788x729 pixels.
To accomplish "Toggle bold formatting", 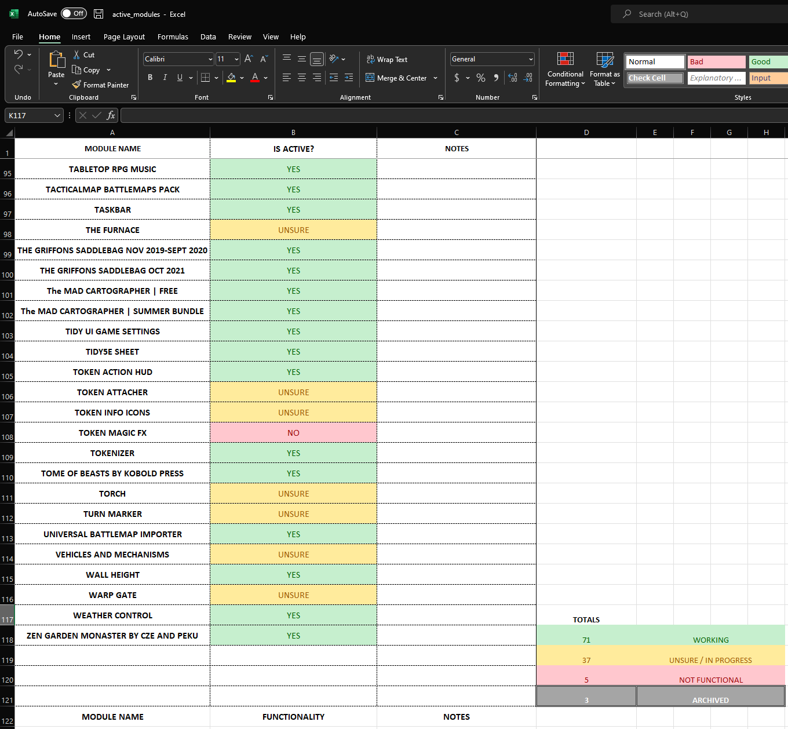I will pyautogui.click(x=150, y=78).
